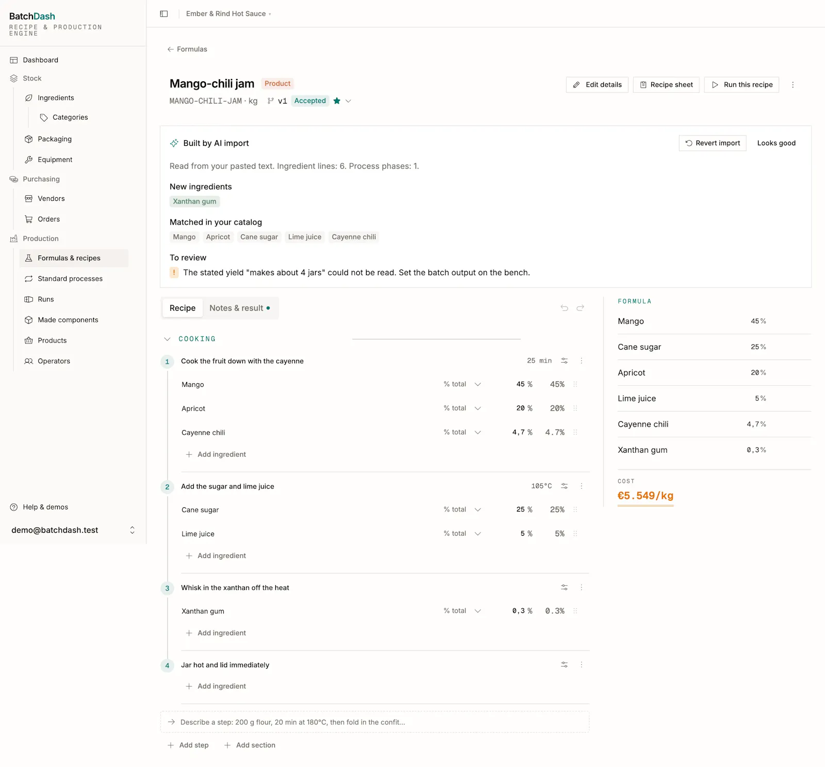
Task: Open the formula header more options menu
Action: (x=793, y=85)
